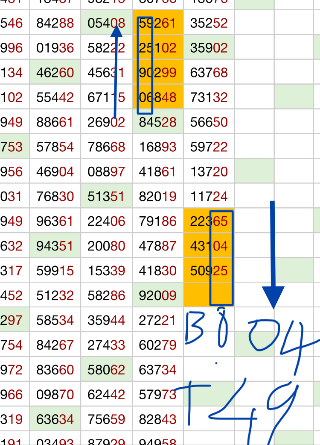
Task: Select the cell reading 79186
Action: pyautogui.click(x=158, y=221)
